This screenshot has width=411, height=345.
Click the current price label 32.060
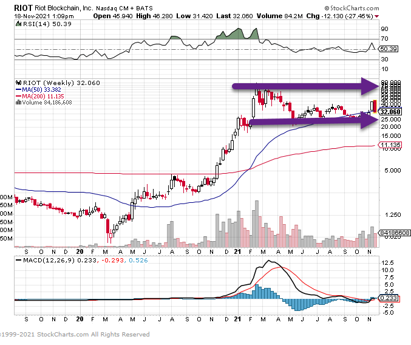[x=390, y=112]
